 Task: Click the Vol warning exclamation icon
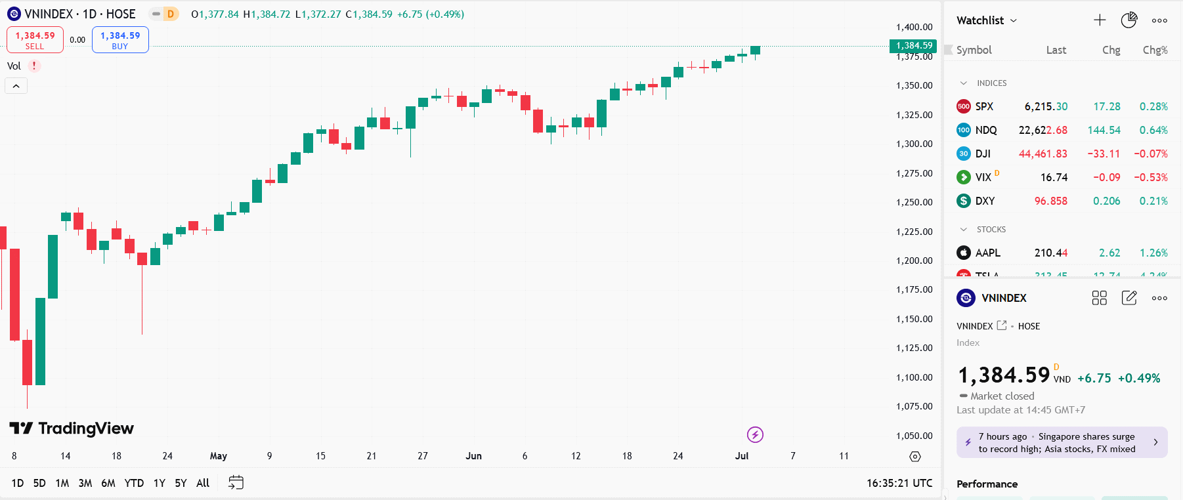(34, 66)
